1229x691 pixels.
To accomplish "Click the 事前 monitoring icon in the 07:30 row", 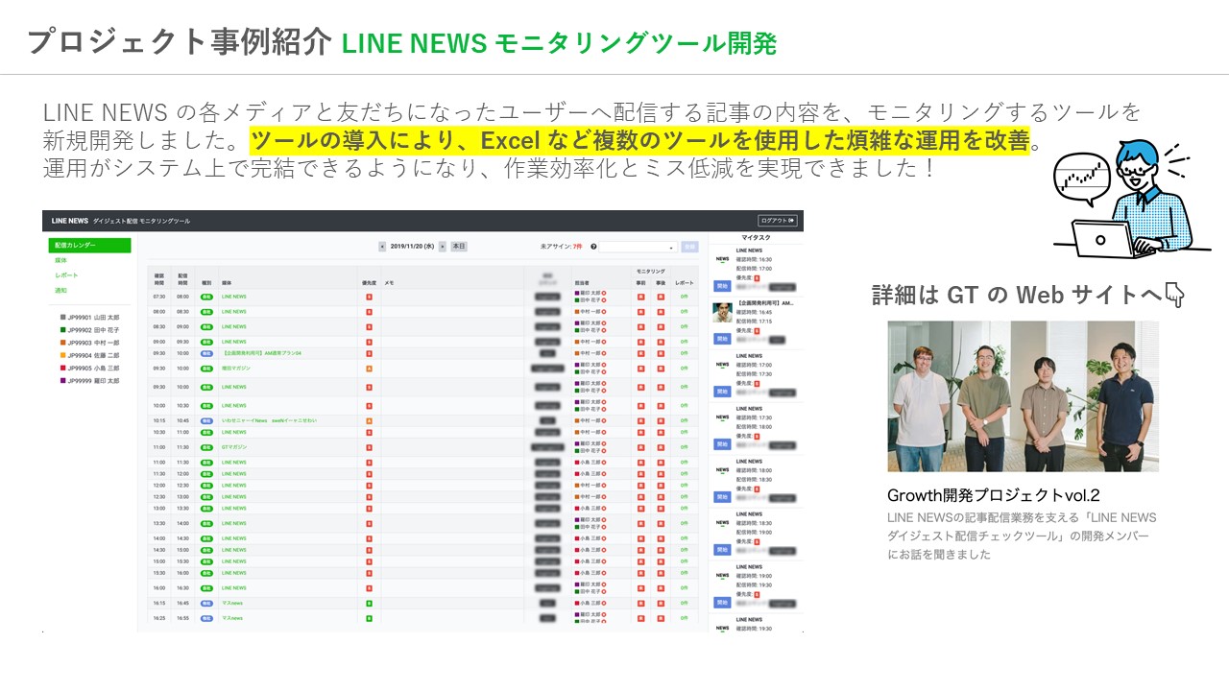I will [640, 297].
